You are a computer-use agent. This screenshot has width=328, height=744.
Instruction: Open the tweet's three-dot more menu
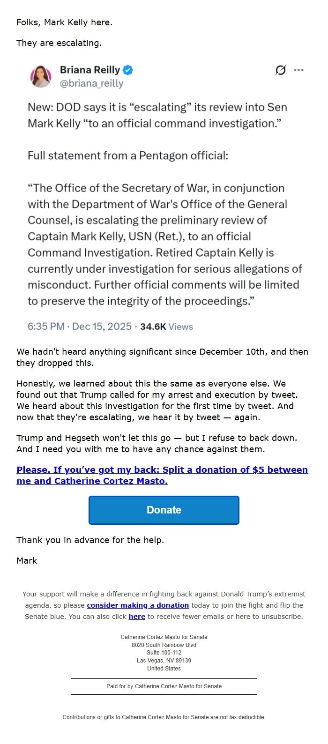click(x=298, y=70)
